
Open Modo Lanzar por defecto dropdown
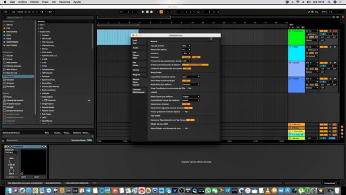(191, 96)
